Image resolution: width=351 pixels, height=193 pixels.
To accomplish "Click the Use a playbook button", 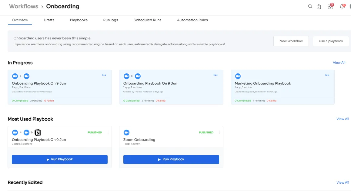I will pos(331,41).
